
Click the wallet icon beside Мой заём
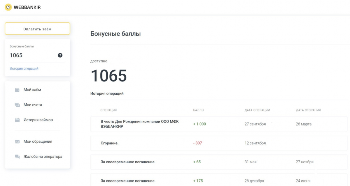click(x=17, y=90)
